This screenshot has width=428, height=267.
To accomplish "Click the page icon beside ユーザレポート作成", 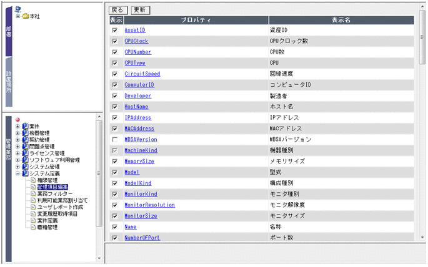I will [x=33, y=207].
